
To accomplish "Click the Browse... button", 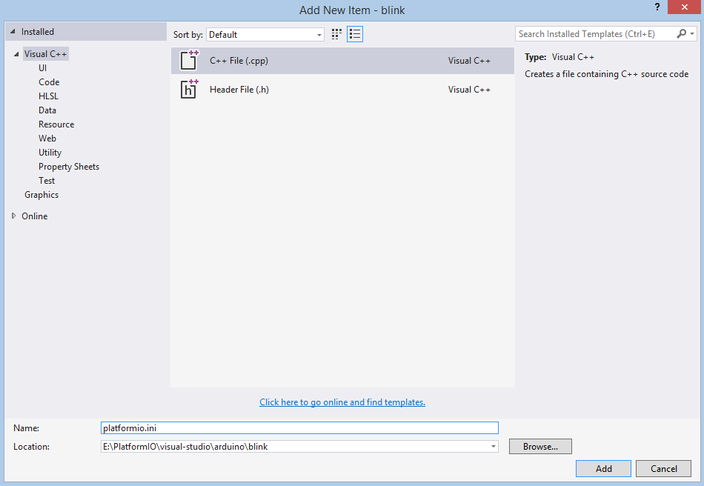I will [x=540, y=447].
